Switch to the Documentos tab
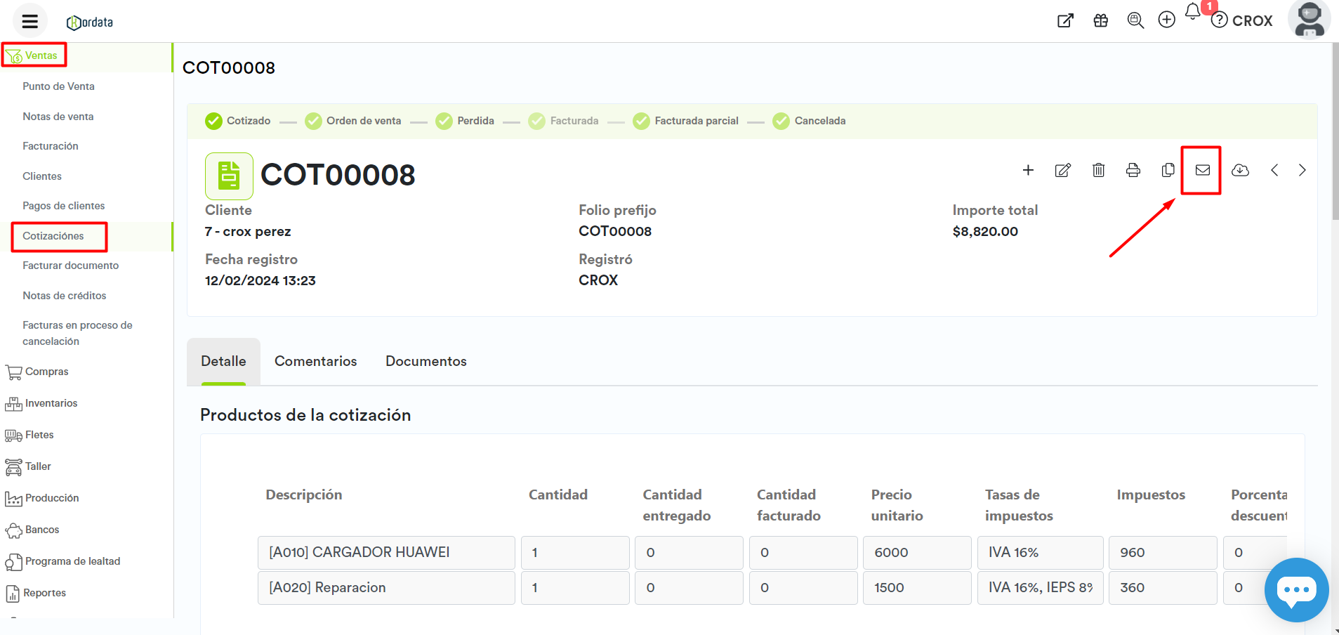This screenshot has height=635, width=1339. click(426, 361)
